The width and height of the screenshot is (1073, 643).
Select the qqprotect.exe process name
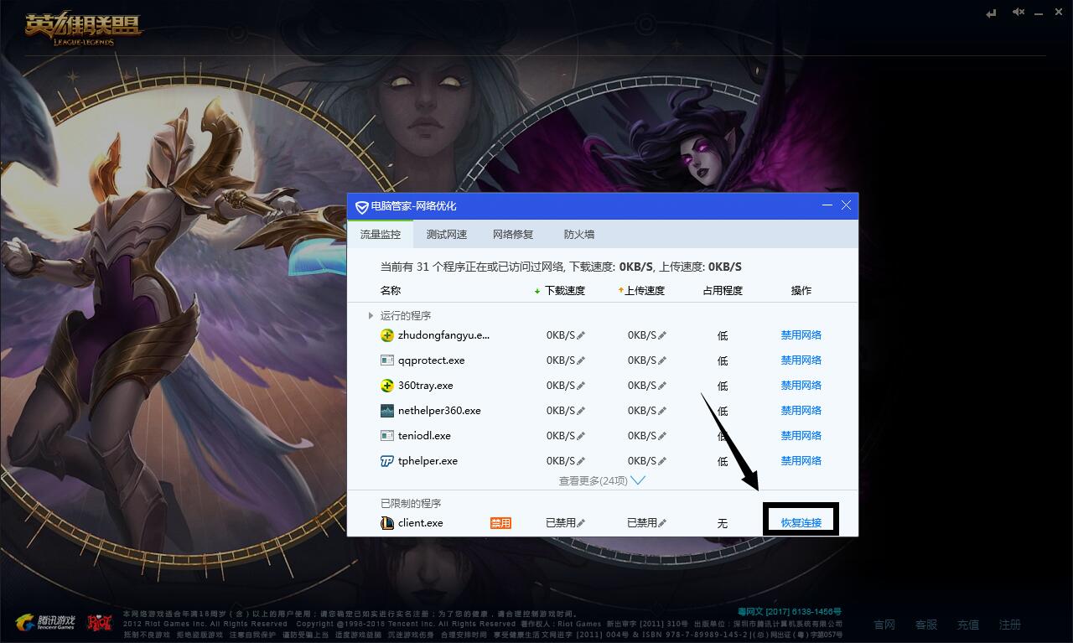tap(431, 360)
